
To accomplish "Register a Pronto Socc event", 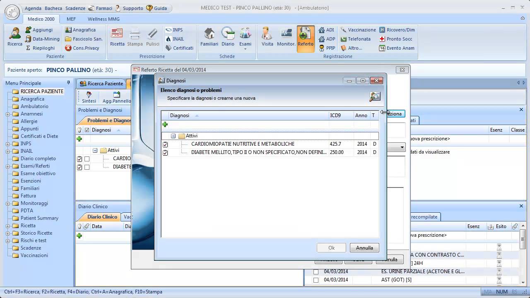I will coord(396,39).
